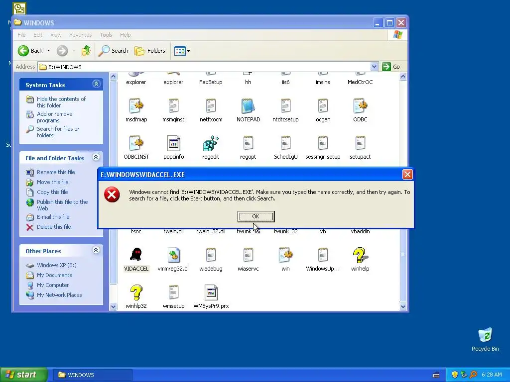Open the Favorites menu
This screenshot has width=510, height=382.
point(80,35)
